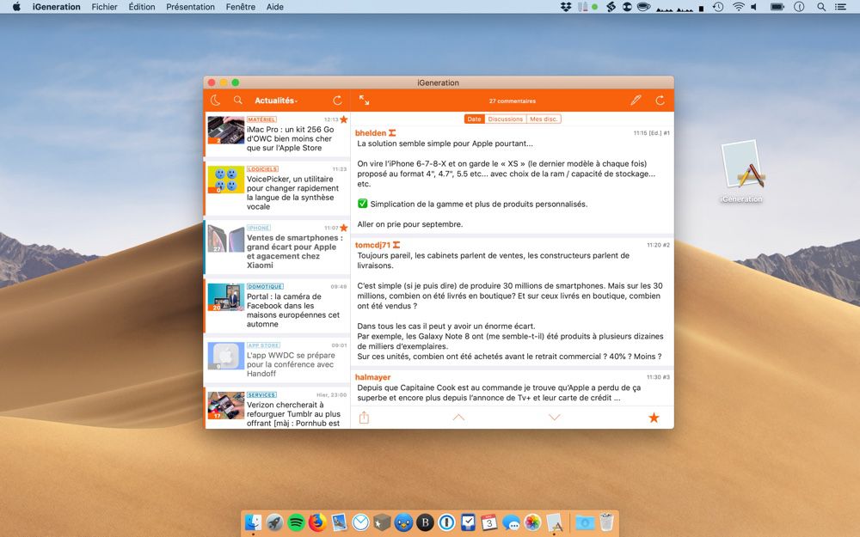
Task: Open the Aide menu
Action: click(x=275, y=7)
